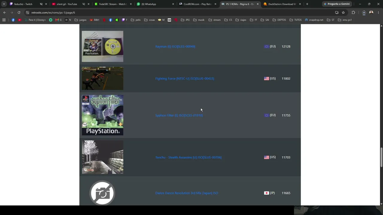The width and height of the screenshot is (383, 215).
Task: Open Dance Dance Revolution 3rd Mix link
Action: tap(186, 193)
